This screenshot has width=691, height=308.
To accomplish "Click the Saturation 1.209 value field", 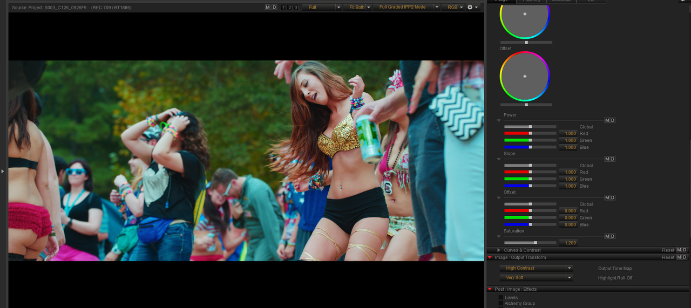I will 568,243.
